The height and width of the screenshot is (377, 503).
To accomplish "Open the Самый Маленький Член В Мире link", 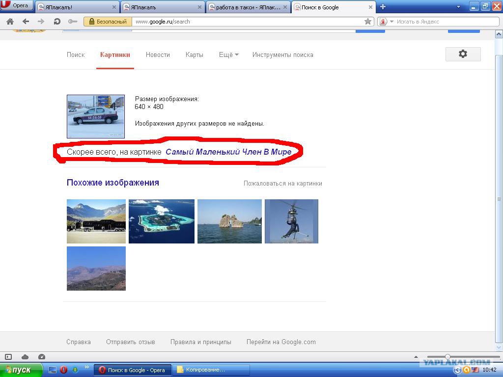I will click(228, 152).
